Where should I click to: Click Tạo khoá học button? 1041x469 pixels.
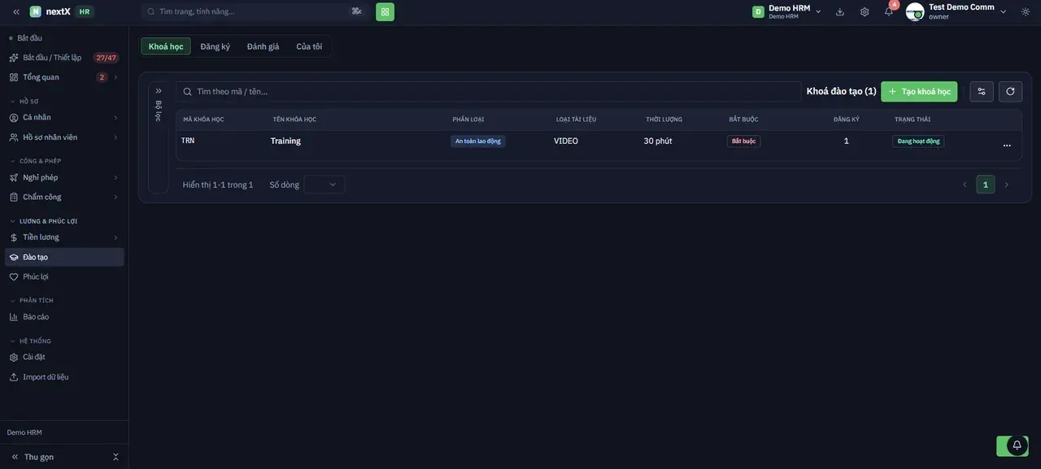click(x=919, y=92)
